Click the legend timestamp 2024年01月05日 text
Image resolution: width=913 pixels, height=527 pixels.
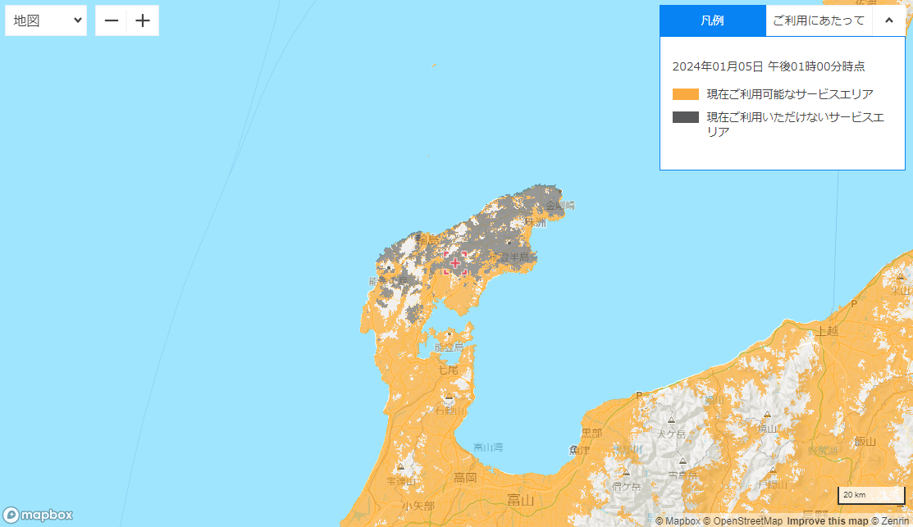point(769,66)
